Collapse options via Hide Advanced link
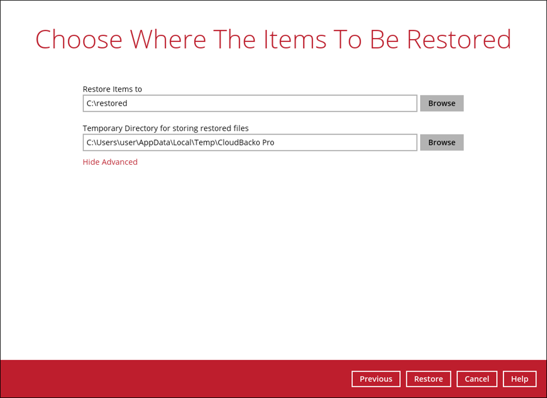 click(110, 162)
